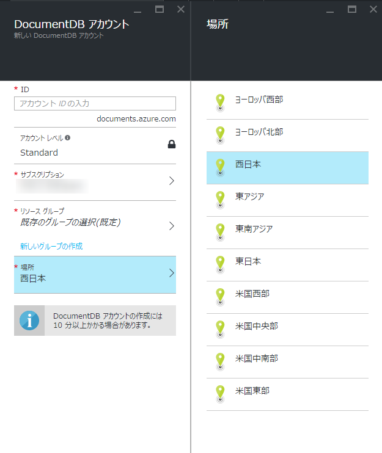Click the DocumentDB アカウント blade title

[72, 24]
